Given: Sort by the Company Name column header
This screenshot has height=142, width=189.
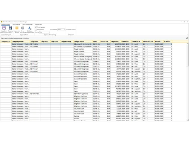Looking at the screenshot, I should [21, 42].
